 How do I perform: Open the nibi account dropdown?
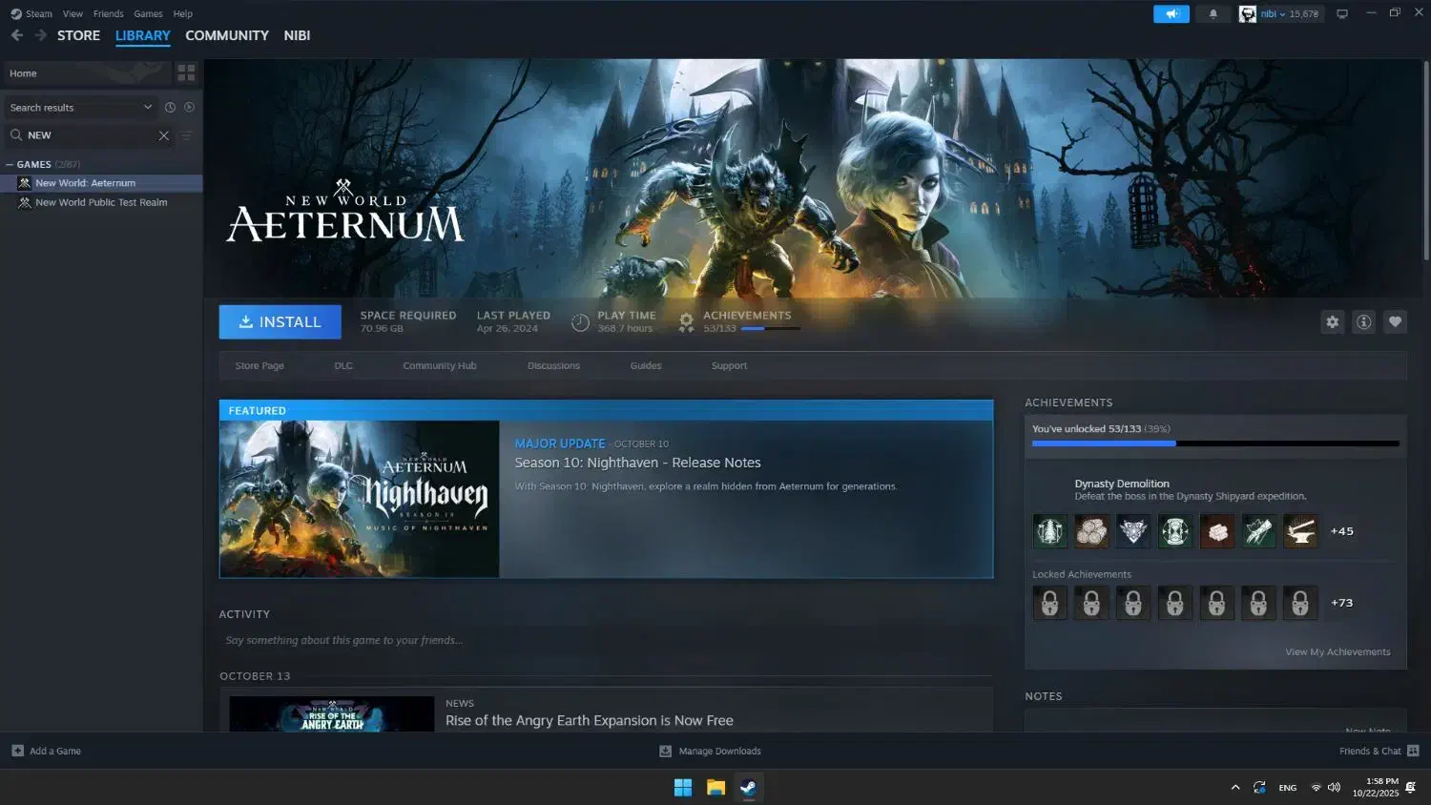[x=1281, y=14]
